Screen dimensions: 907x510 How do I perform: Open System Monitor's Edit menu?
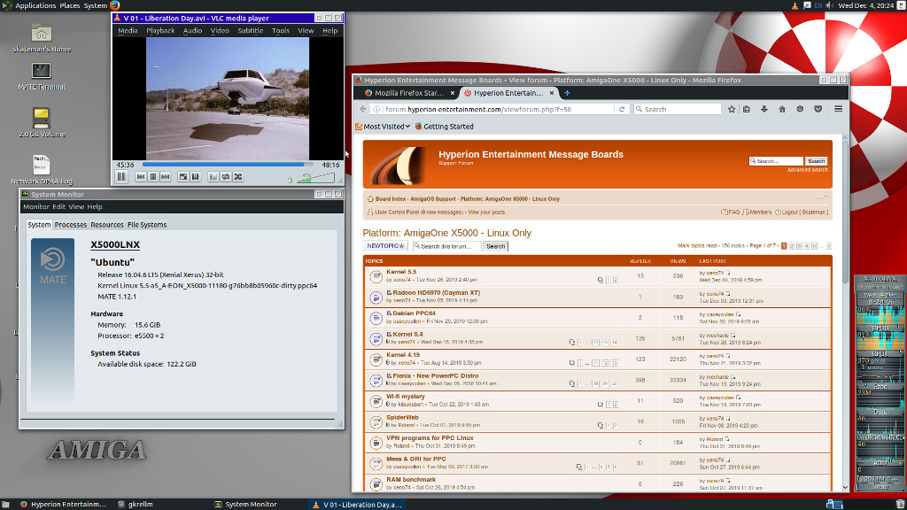pos(59,207)
